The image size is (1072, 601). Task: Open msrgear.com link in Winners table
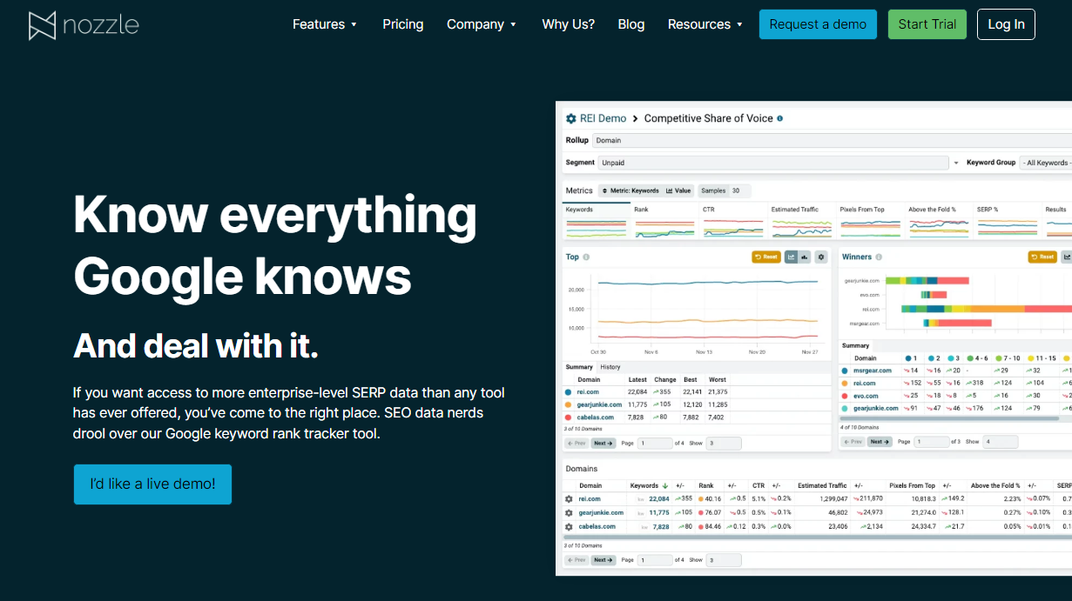click(872, 371)
